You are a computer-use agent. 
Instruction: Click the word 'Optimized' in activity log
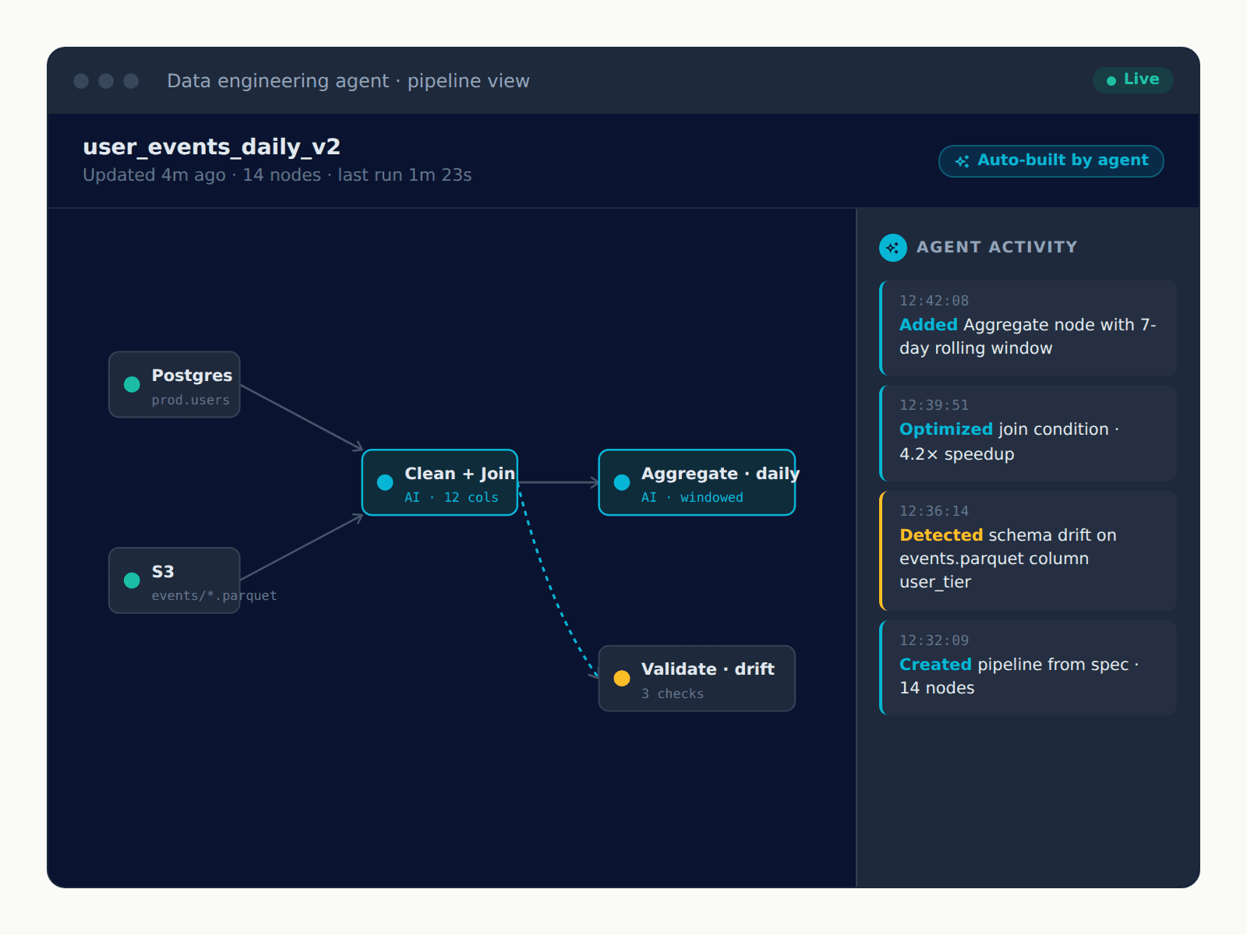click(946, 429)
